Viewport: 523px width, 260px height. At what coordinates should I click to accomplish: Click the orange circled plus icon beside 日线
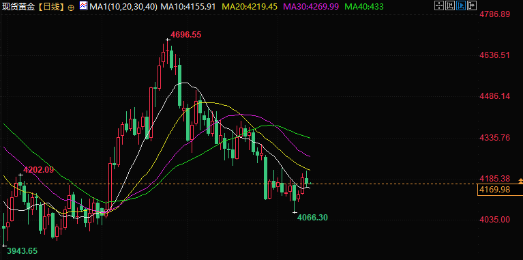coord(71,8)
